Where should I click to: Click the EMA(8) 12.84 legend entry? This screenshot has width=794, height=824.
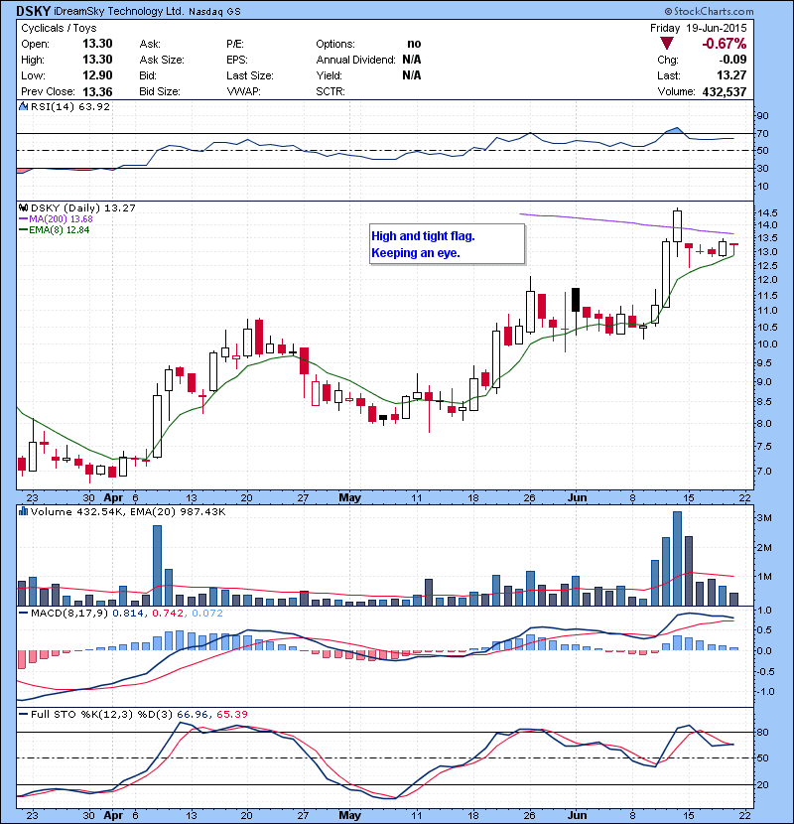55,229
